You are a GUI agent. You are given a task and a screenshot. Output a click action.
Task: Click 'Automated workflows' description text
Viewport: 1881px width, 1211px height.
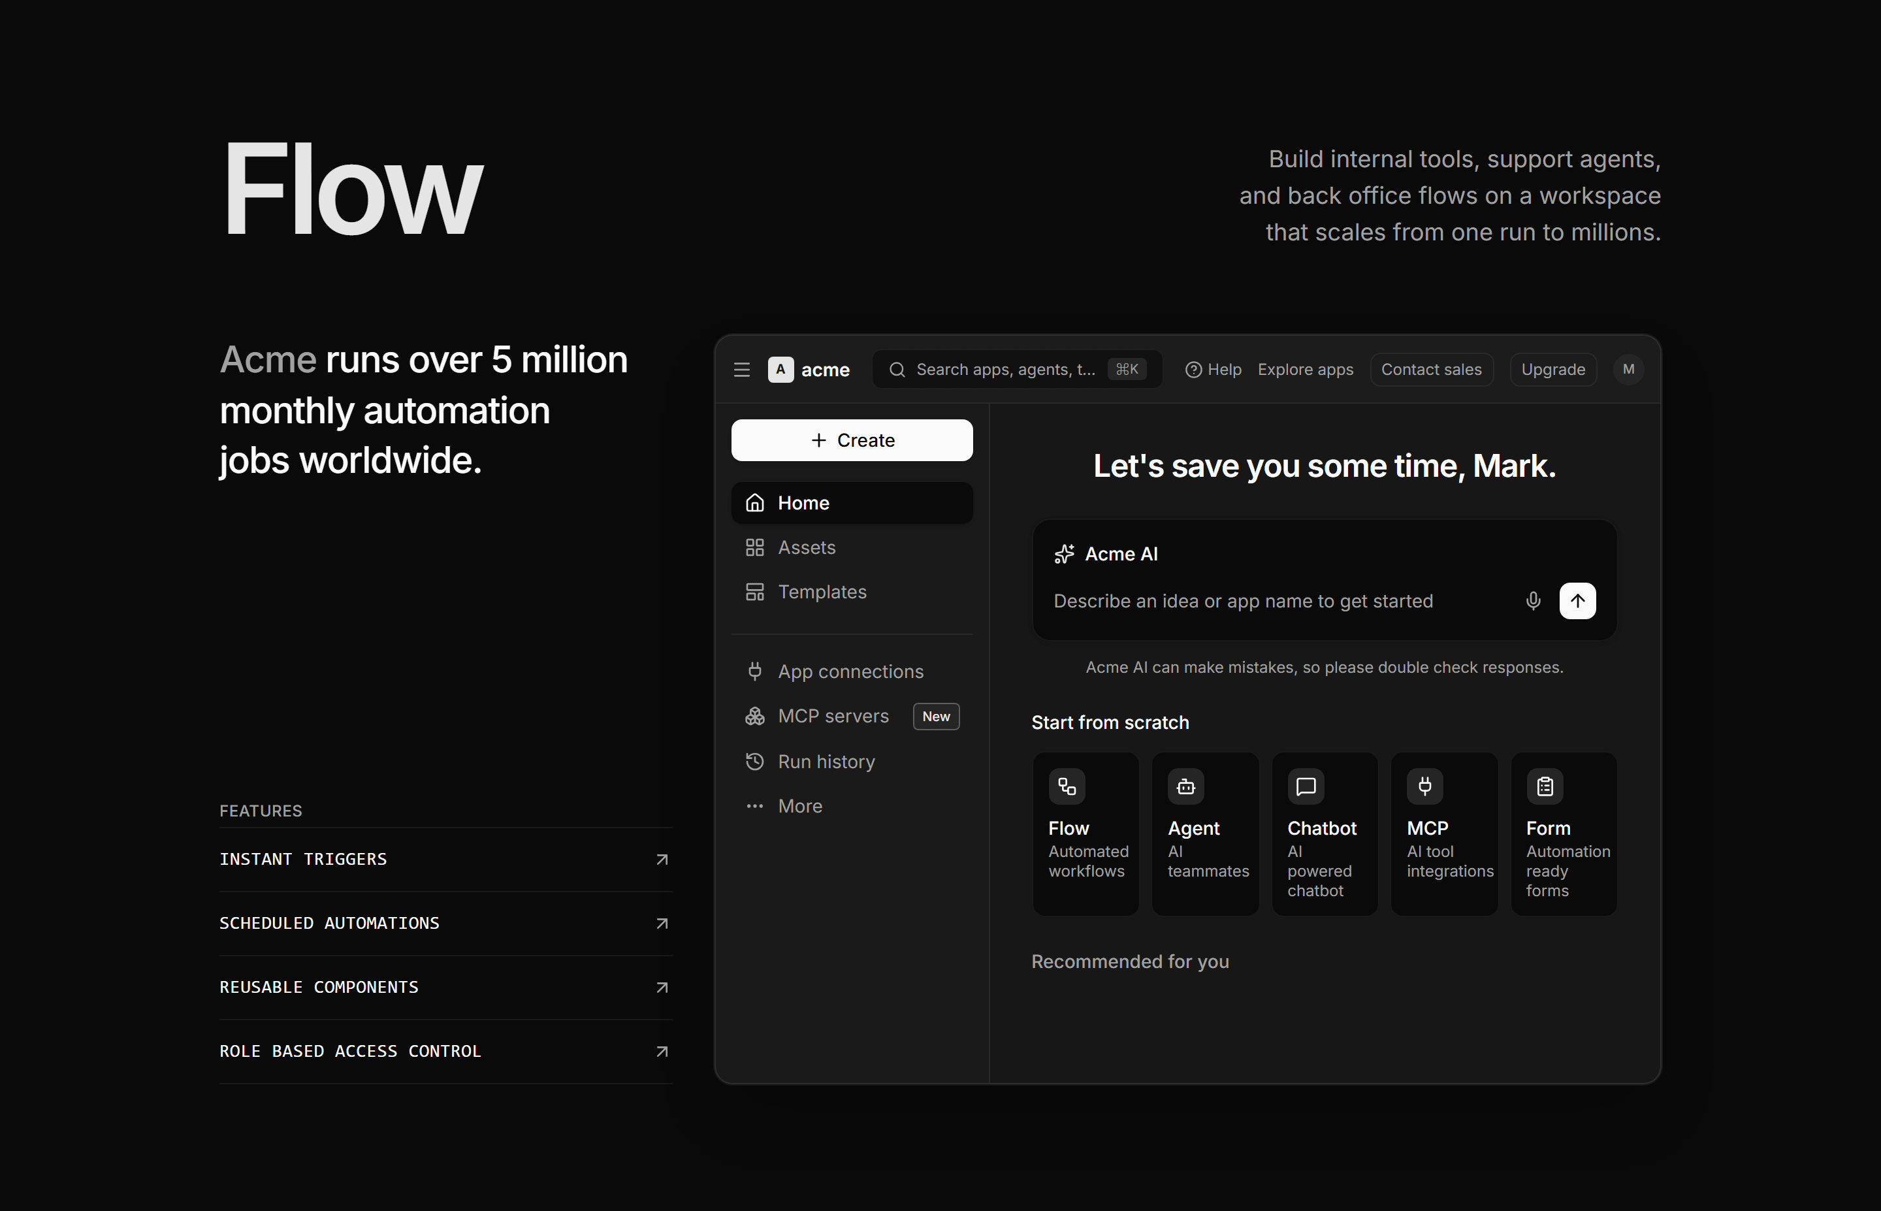point(1088,862)
